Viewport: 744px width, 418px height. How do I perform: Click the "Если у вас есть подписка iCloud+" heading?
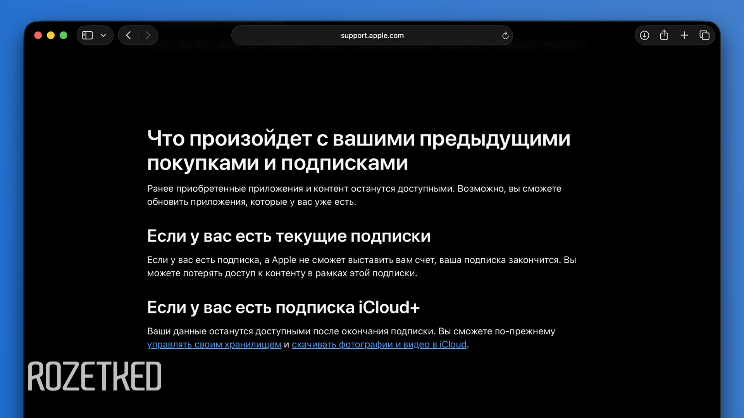[x=283, y=307]
